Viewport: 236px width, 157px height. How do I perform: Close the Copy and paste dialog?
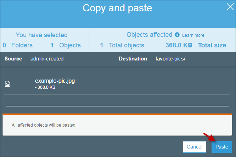click(230, 7)
